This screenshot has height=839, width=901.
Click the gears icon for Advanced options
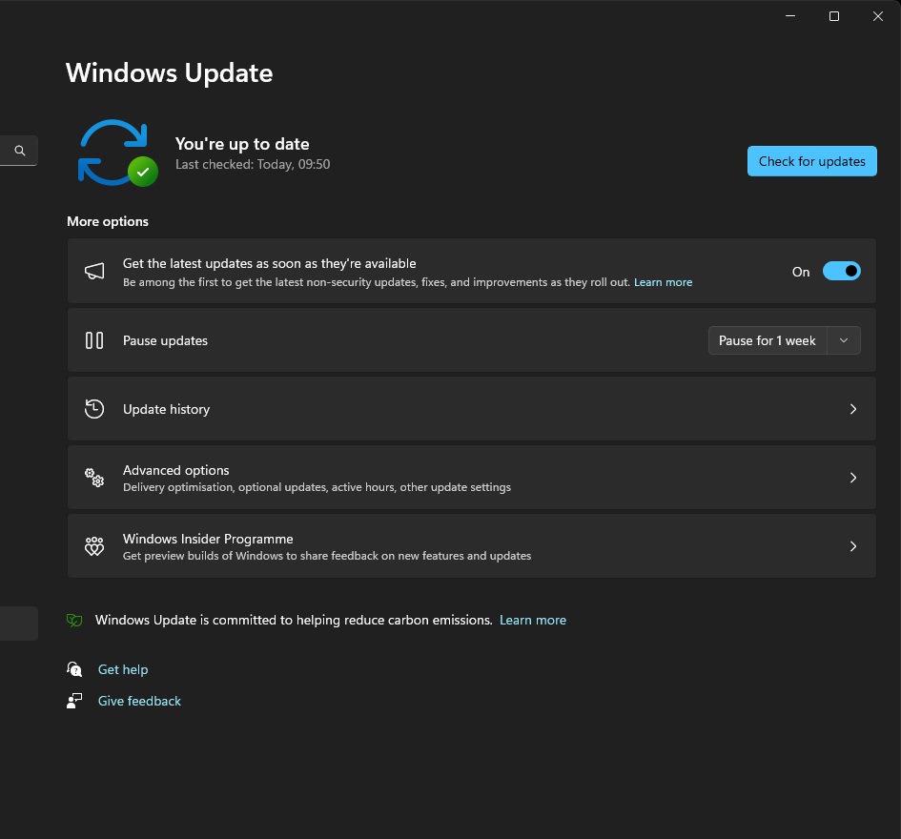[x=94, y=478]
